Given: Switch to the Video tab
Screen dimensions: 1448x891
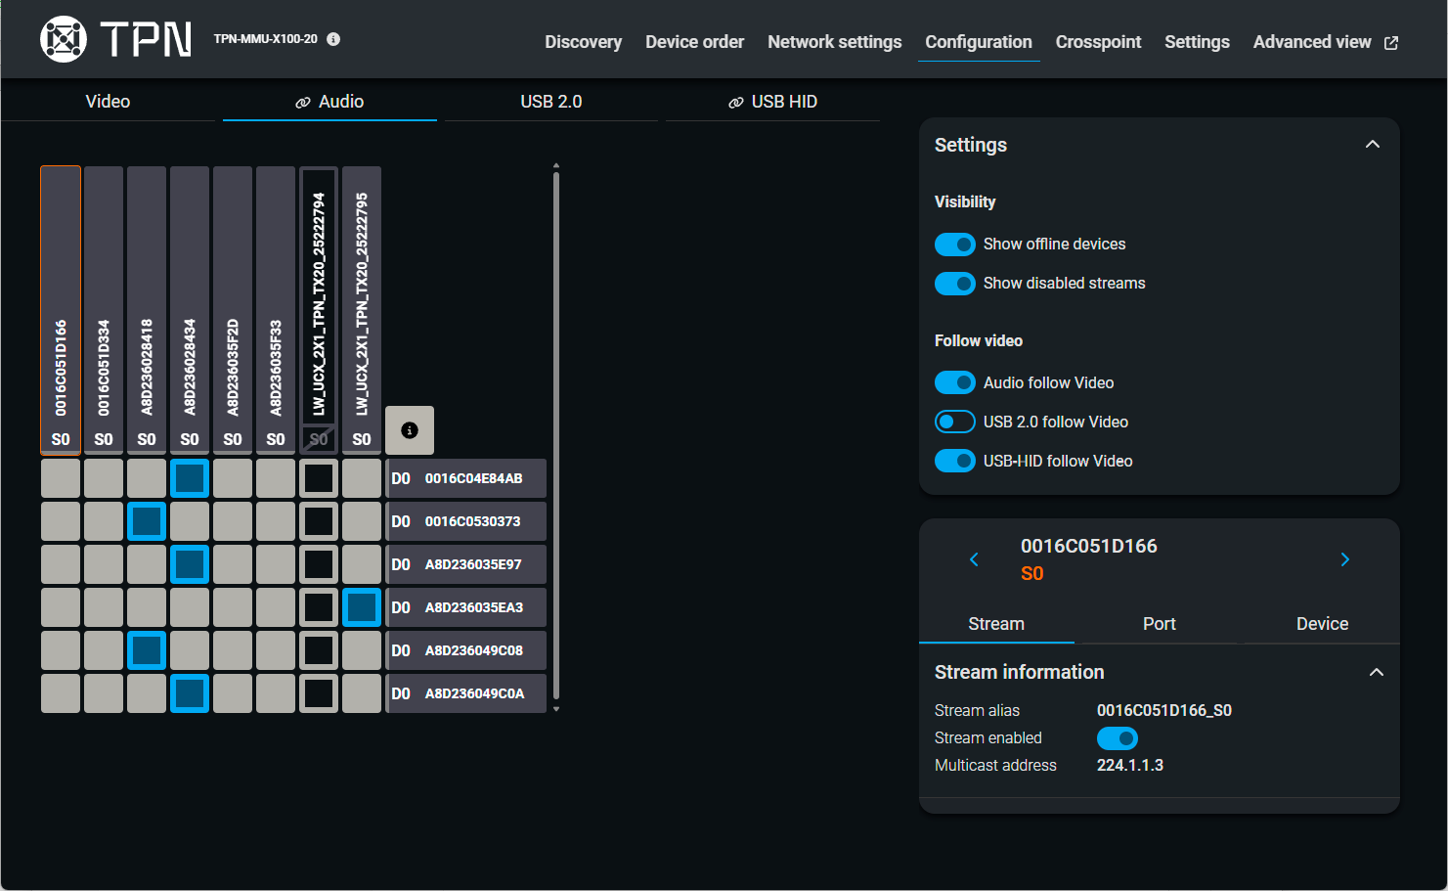Looking at the screenshot, I should (x=108, y=102).
